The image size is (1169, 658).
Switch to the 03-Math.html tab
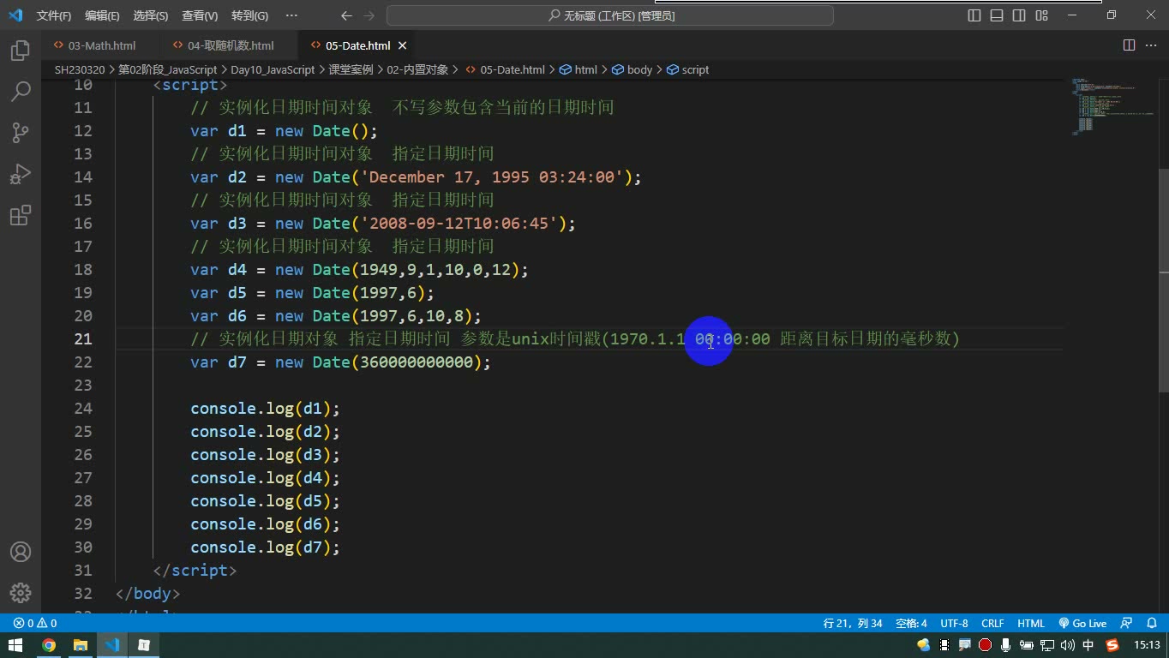click(101, 45)
